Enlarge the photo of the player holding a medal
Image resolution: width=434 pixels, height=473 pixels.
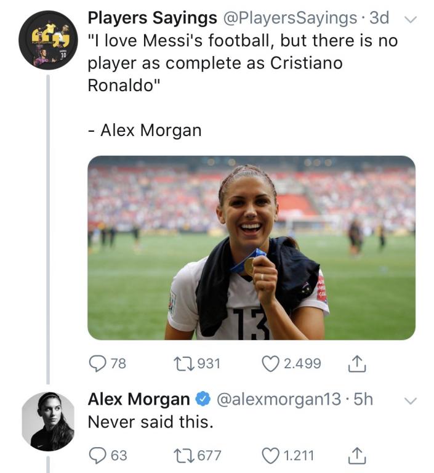tap(251, 248)
